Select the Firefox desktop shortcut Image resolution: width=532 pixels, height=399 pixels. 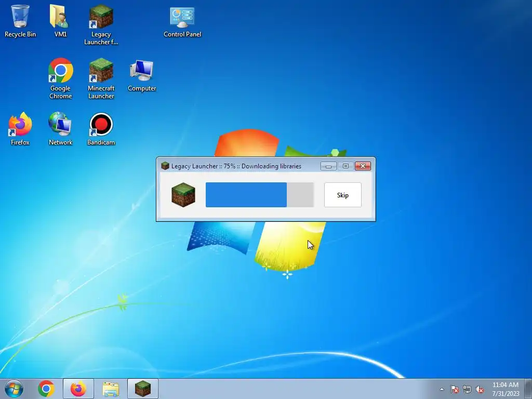point(20,129)
